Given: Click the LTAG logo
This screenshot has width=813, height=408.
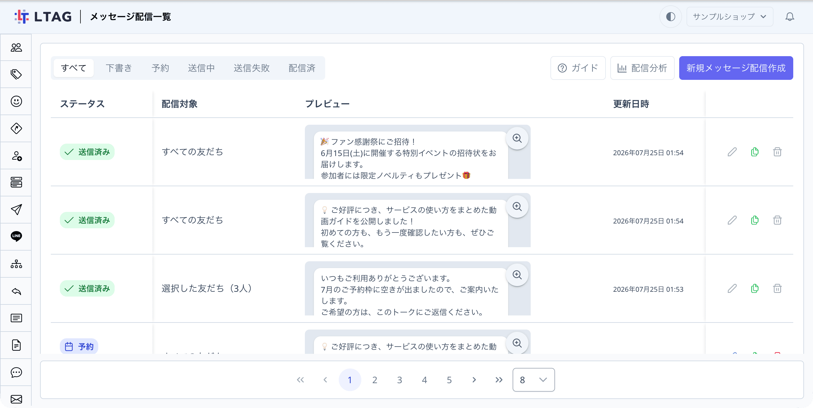Looking at the screenshot, I should click(43, 17).
